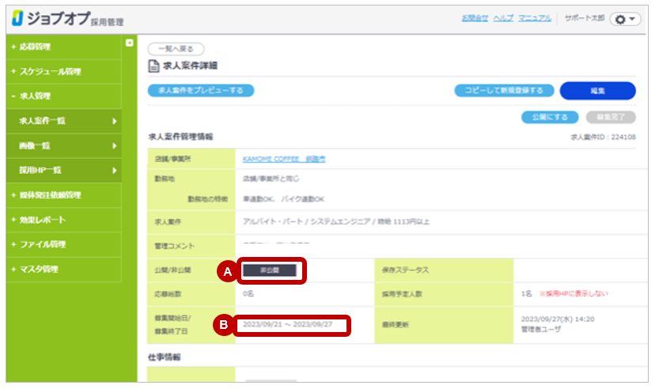The height and width of the screenshot is (389, 655).
Task: Click the 2023/09/27(水) 14:20 update time
Action: point(557,319)
